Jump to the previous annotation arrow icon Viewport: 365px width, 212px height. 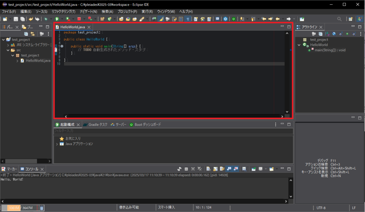(x=253, y=19)
